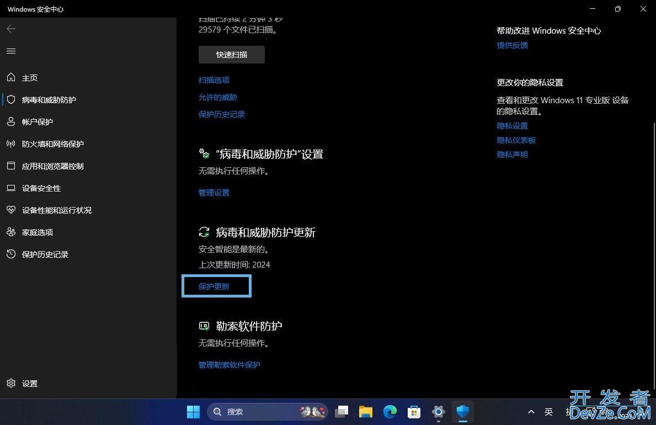This screenshot has width=656, height=425.
Task: Open Task View in the taskbar
Action: point(342,412)
